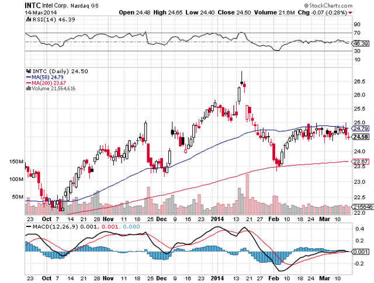Click the red MA(200) 23.67 legend
374x283 pixels.
pos(46,83)
